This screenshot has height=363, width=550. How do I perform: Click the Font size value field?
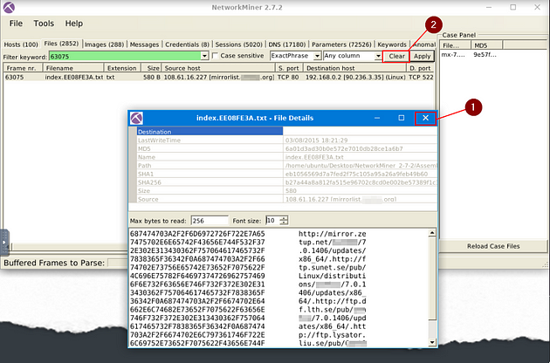272,221
